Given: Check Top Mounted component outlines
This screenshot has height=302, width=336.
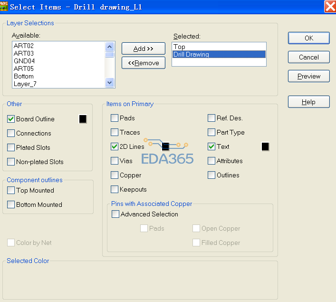Looking at the screenshot, I should tap(11, 190).
